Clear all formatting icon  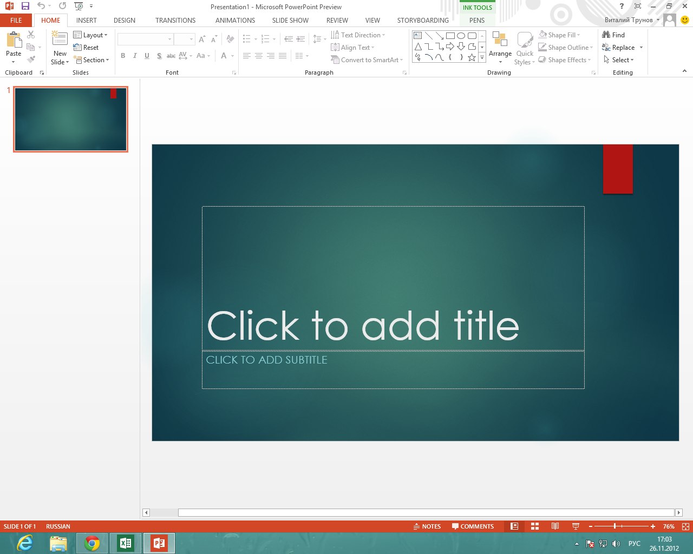(x=230, y=39)
